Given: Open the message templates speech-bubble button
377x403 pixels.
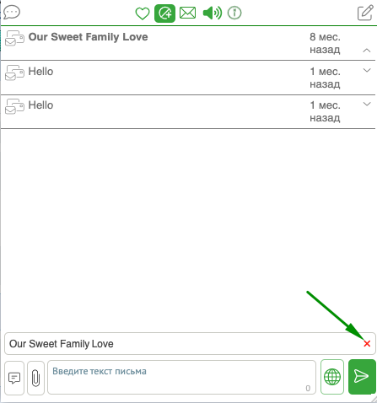Looking at the screenshot, I should coord(14,378).
